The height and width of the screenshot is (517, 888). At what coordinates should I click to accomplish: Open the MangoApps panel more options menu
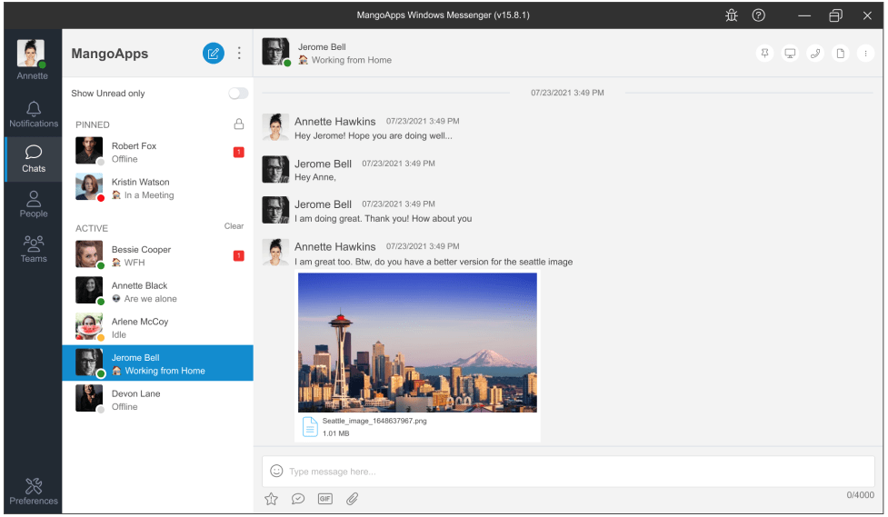pos(239,54)
